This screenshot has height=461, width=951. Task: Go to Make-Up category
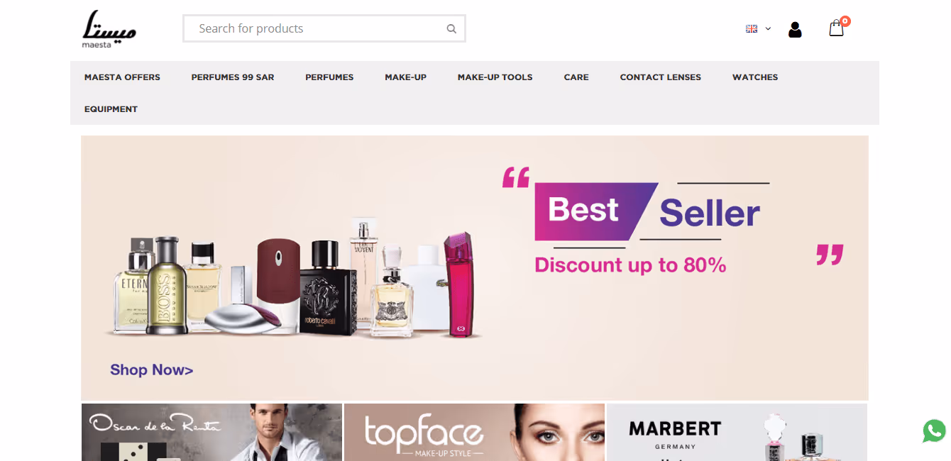[406, 77]
